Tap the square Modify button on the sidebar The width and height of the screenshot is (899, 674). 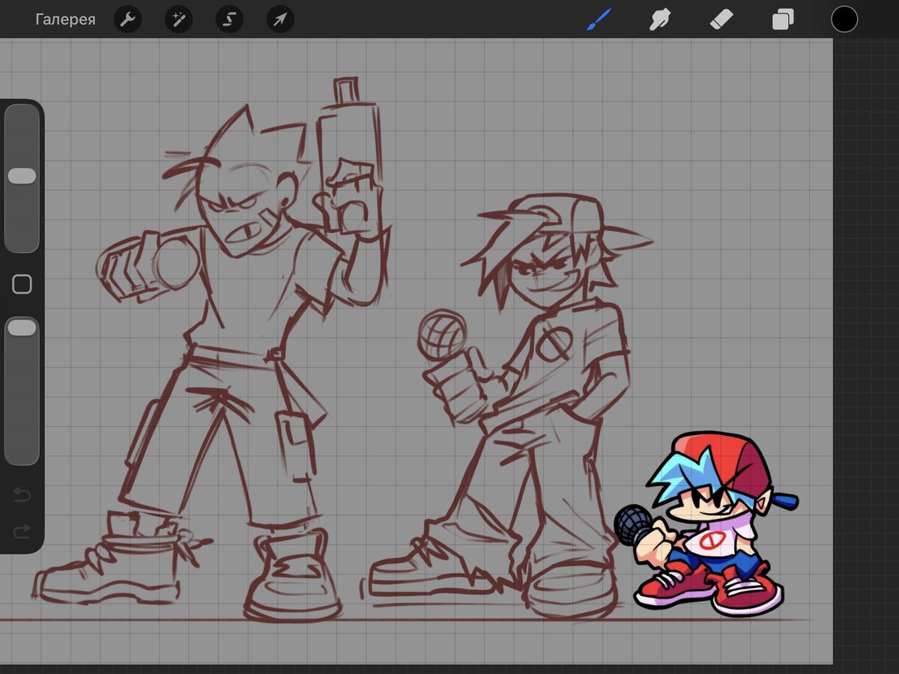pos(22,284)
